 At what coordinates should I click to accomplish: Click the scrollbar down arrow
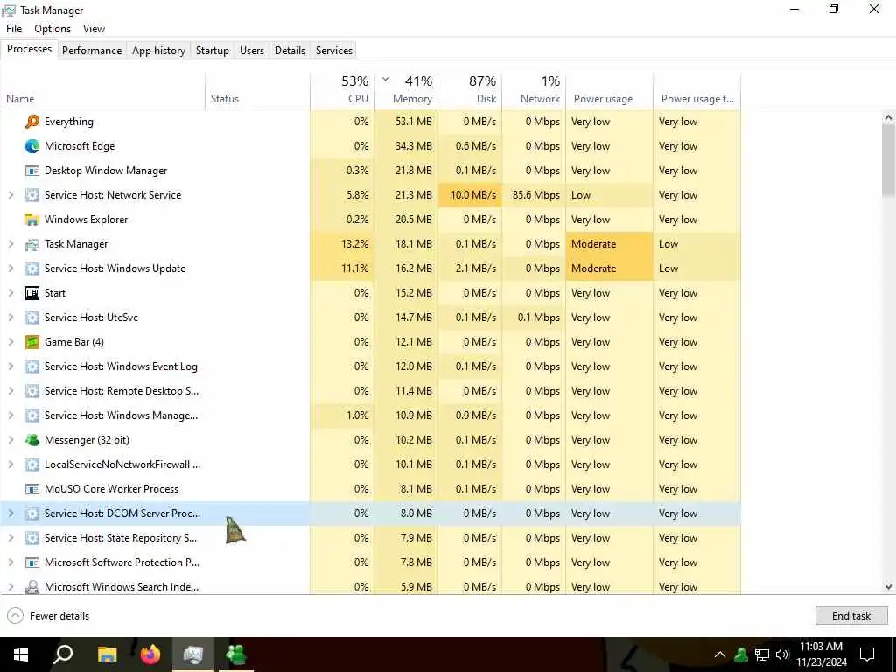coord(888,587)
